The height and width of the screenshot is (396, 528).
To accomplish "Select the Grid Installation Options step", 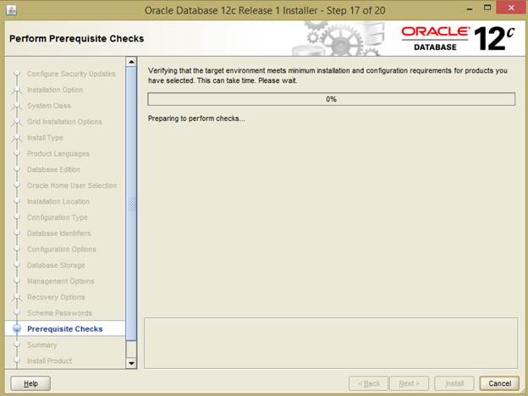I will point(64,122).
